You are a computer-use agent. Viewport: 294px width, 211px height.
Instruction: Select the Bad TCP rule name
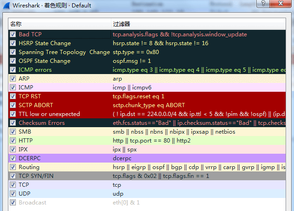pyautogui.click(x=30, y=34)
